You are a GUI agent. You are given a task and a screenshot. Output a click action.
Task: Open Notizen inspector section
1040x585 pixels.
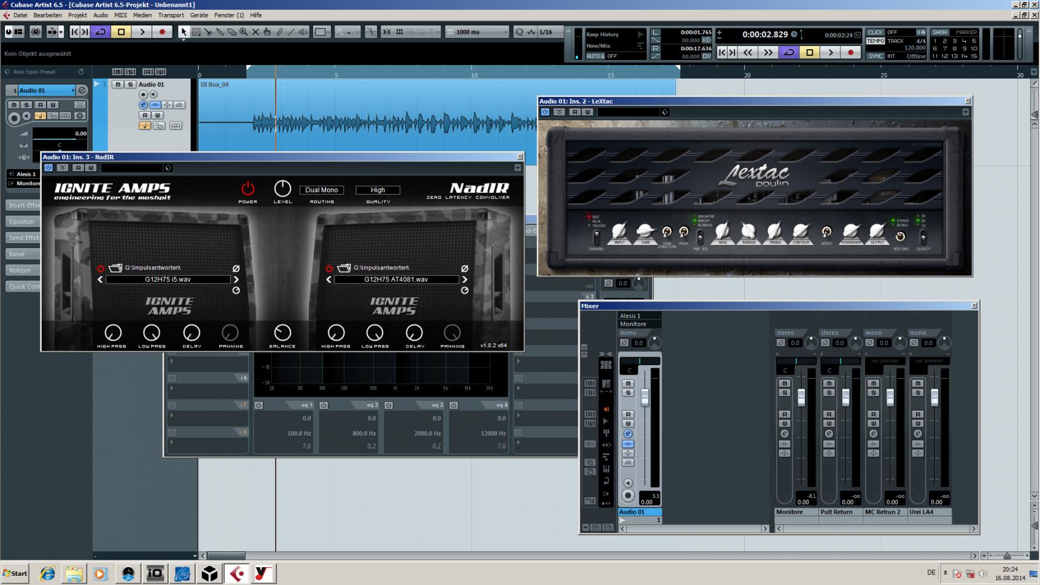click(22, 270)
